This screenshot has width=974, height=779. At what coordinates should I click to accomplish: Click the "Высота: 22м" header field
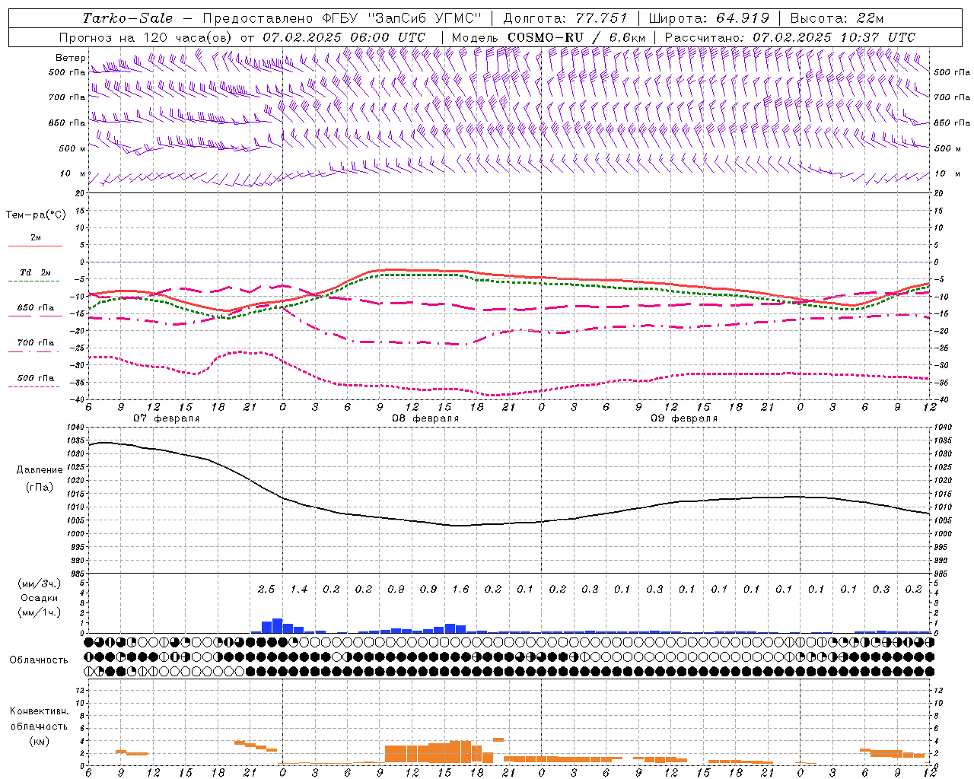[x=837, y=18]
